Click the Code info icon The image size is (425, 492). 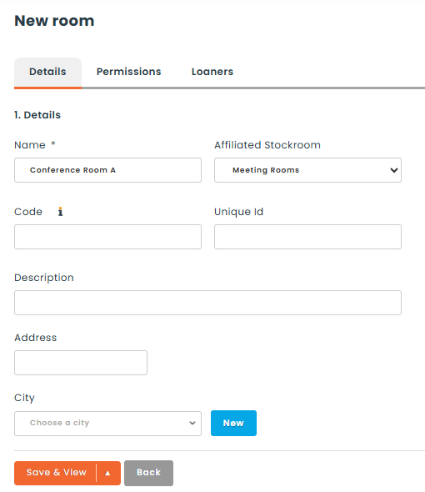pyautogui.click(x=60, y=212)
